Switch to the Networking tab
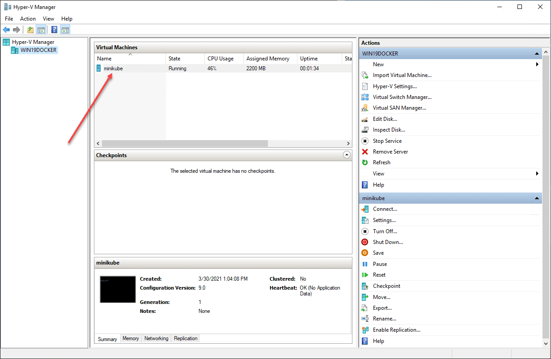This screenshot has height=359, width=551. [x=156, y=338]
